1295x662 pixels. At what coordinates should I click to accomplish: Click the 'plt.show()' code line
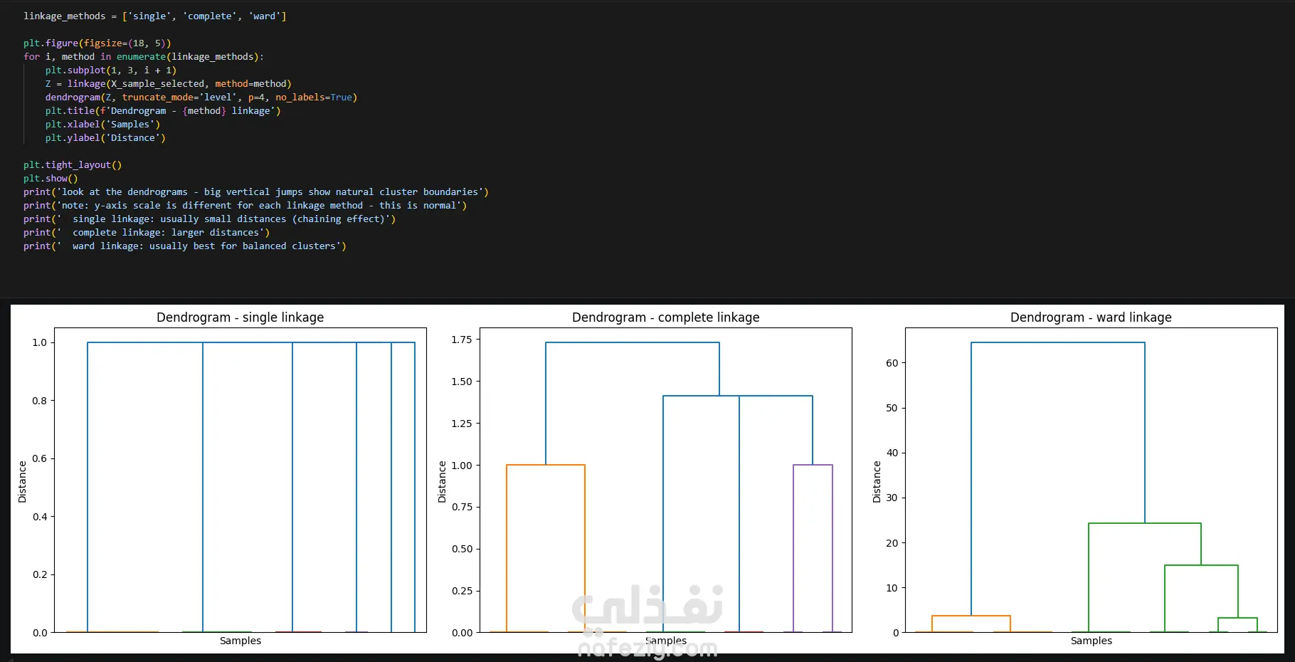tap(50, 178)
